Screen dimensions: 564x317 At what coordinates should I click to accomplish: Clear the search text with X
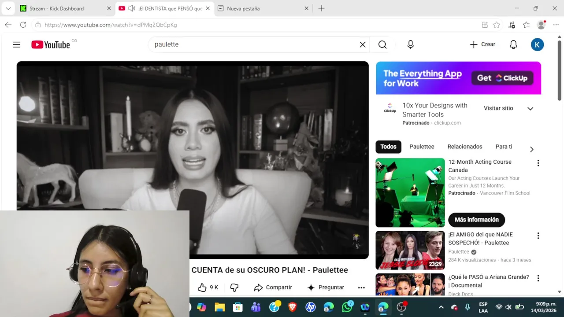click(x=363, y=44)
